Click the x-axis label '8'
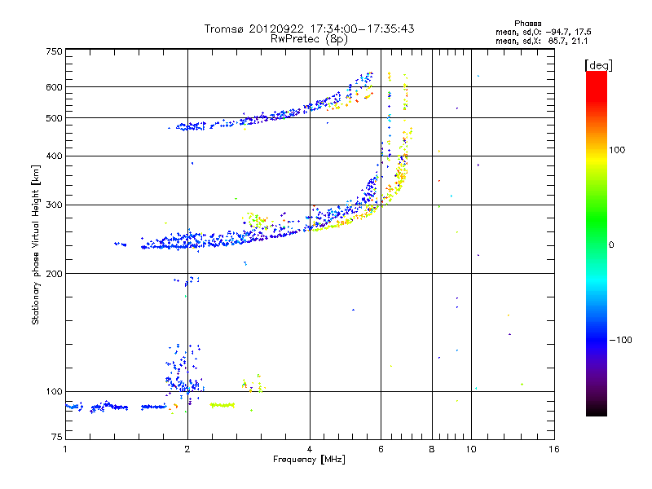This screenshot has height=489, width=652. [432, 449]
